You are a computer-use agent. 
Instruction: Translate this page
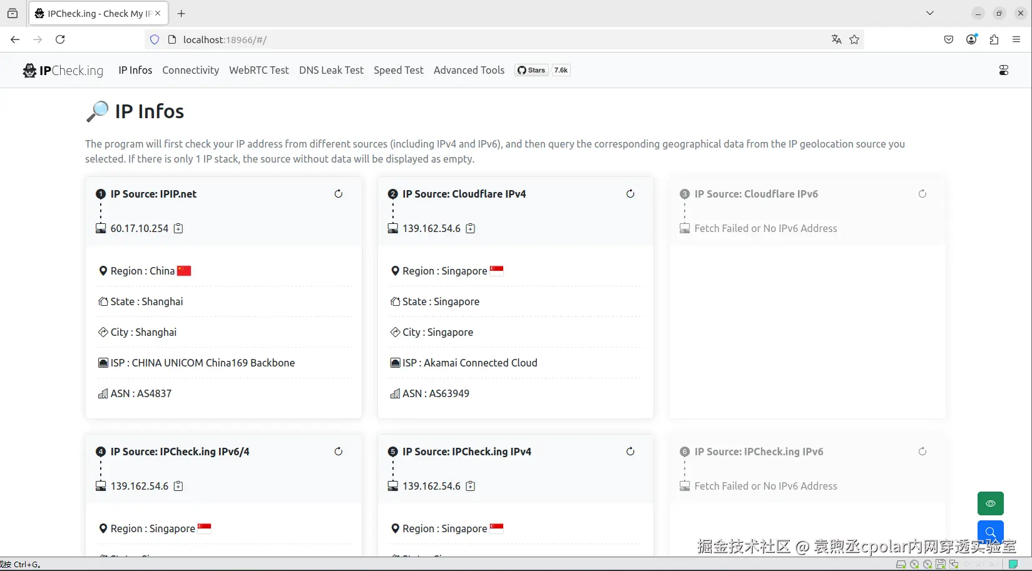(837, 39)
